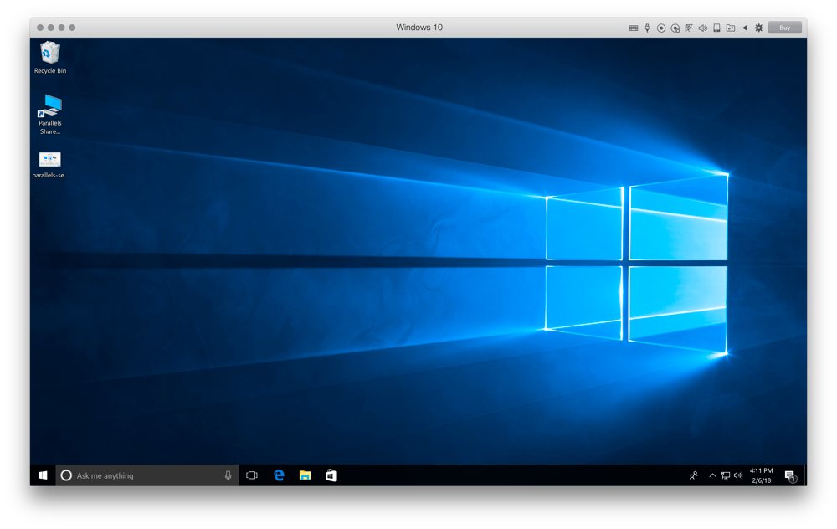837x529 pixels.
Task: Open the network icon in Parallels toolbar
Action: point(689,28)
